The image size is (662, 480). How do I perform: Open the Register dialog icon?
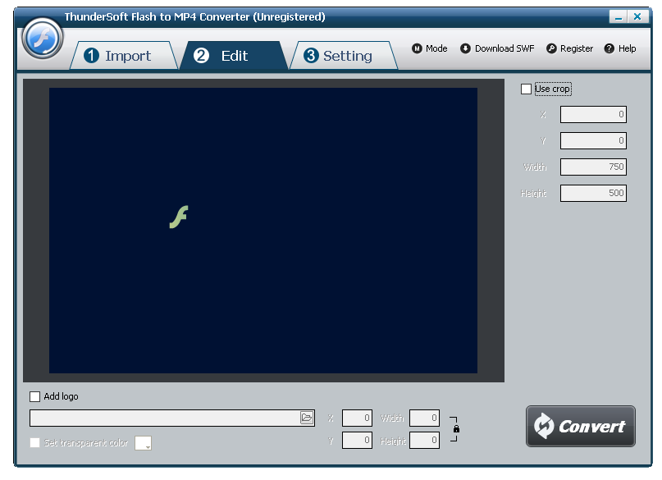tap(551, 48)
